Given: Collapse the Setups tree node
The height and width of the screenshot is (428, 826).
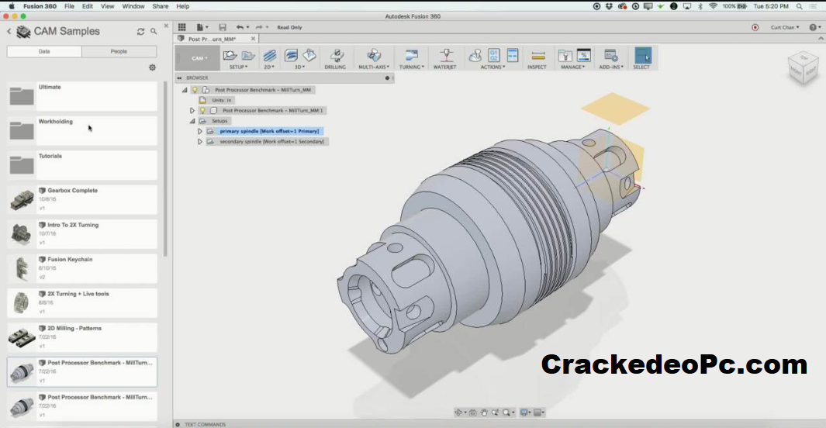Looking at the screenshot, I should pos(192,121).
